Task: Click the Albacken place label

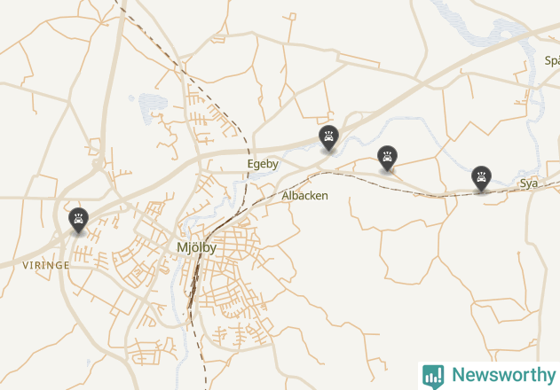Action: click(x=304, y=196)
